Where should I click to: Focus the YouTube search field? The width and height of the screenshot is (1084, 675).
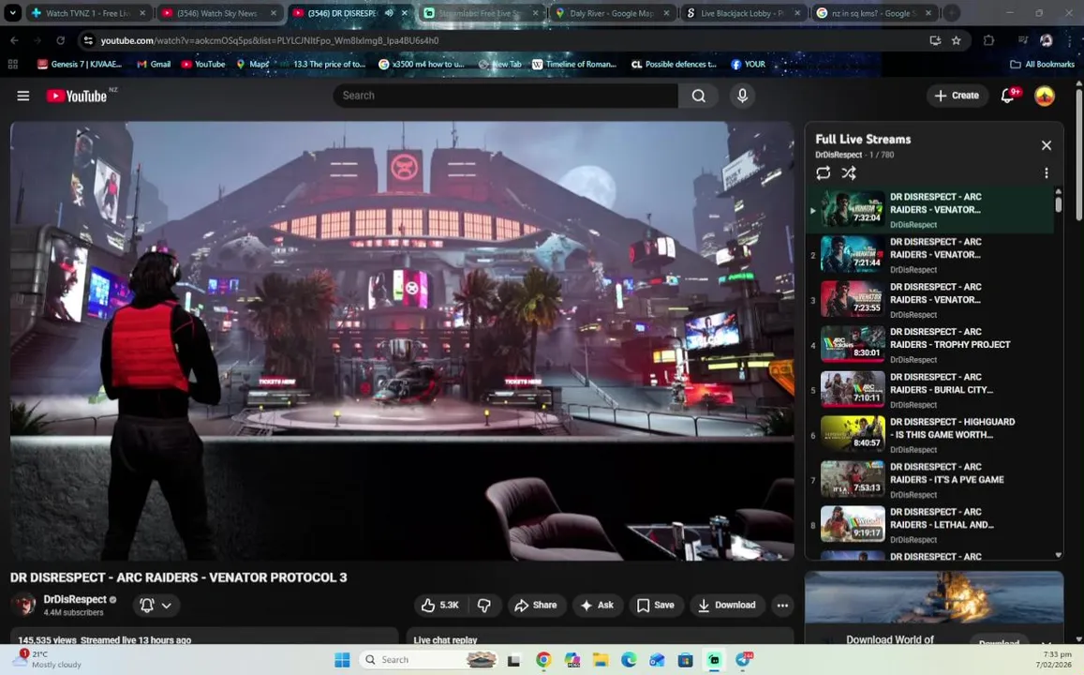(x=505, y=96)
